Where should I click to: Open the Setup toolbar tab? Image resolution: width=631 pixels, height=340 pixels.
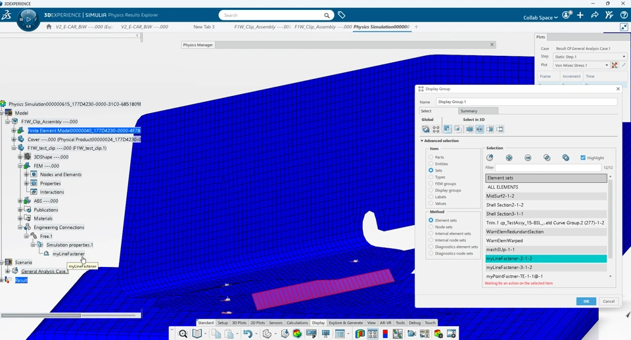(223, 323)
